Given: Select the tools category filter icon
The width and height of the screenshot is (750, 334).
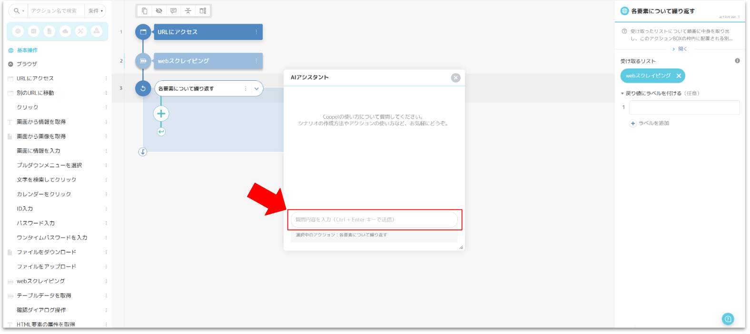Looking at the screenshot, I should click(81, 31).
